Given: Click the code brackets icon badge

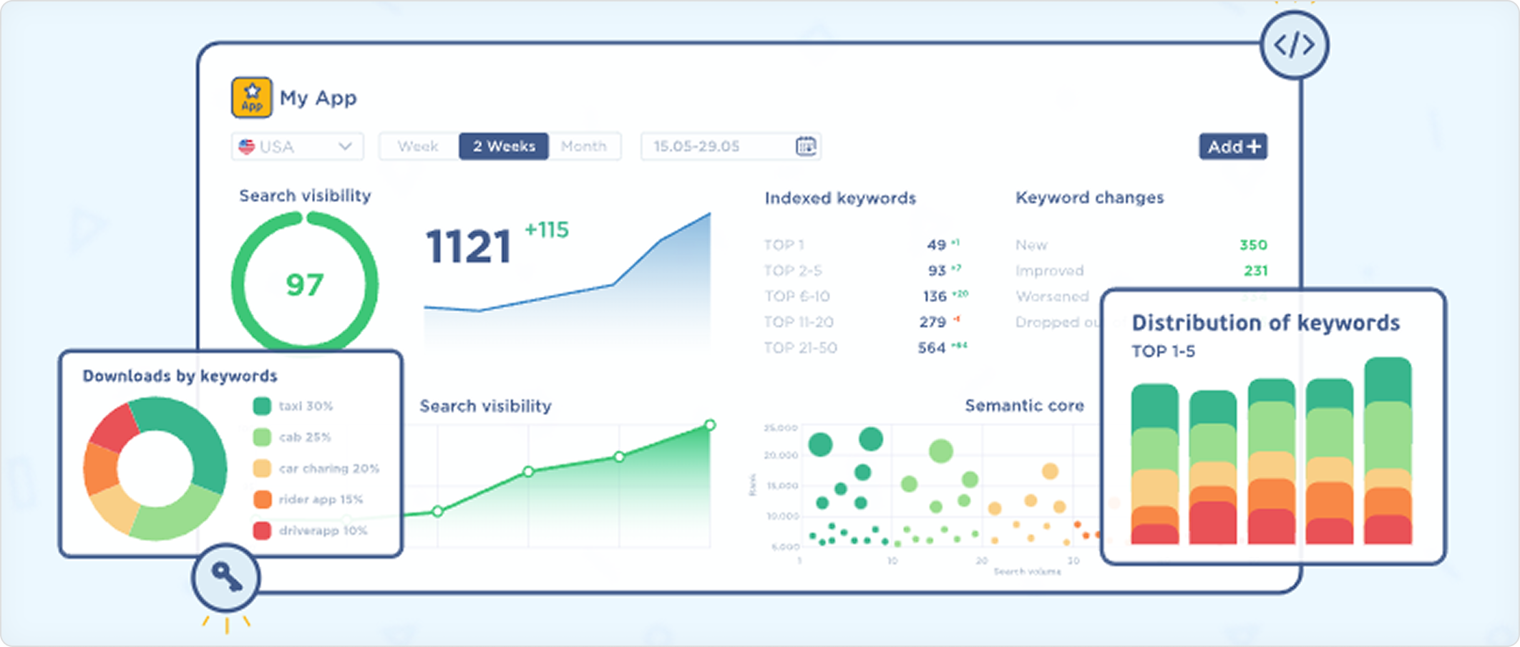Looking at the screenshot, I should 1294,45.
